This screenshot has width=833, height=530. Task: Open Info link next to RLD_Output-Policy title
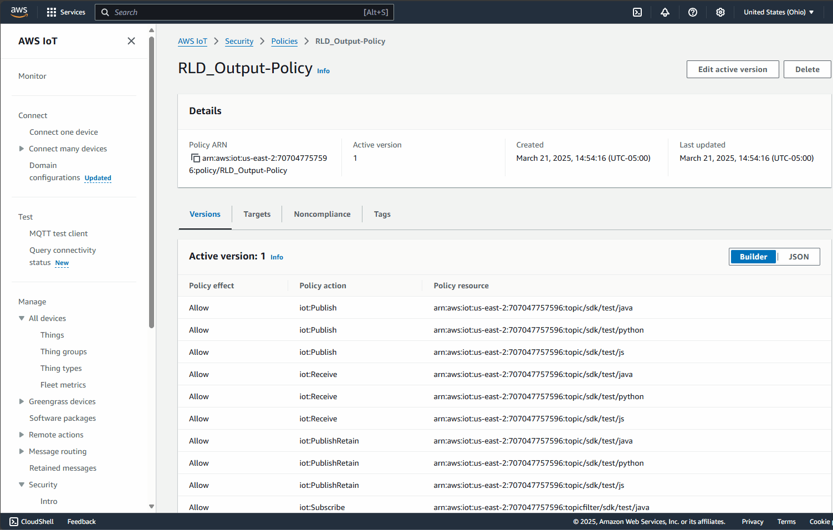click(x=323, y=71)
